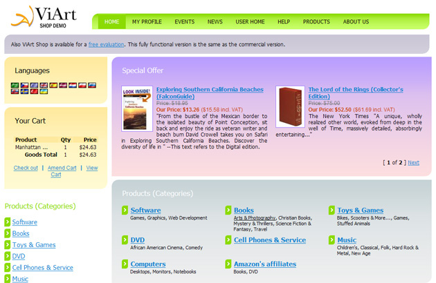
Task: Open Cell Phones & Service in main panel
Action: click(270, 240)
